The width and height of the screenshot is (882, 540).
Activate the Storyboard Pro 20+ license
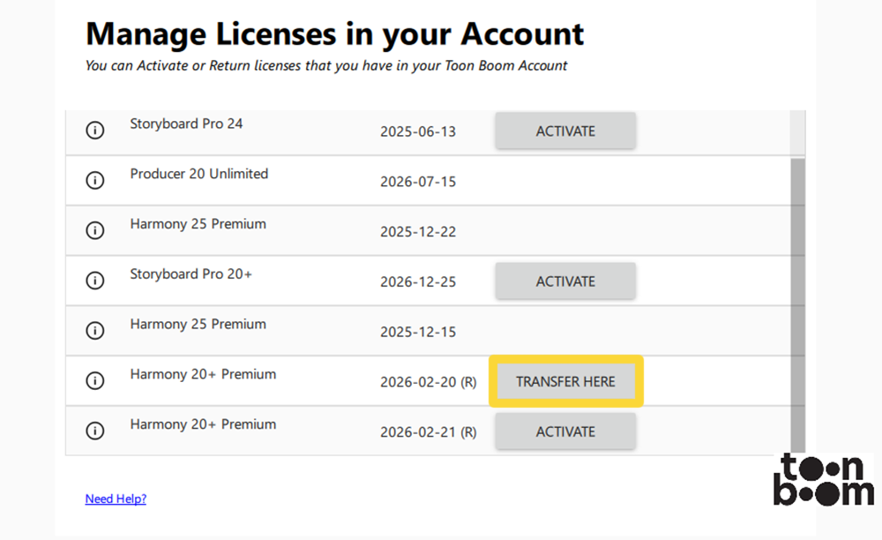pos(565,281)
